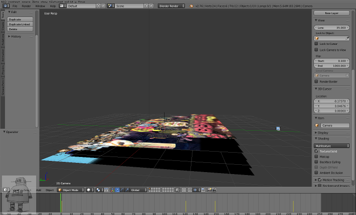This screenshot has height=215, width=356.
Task: Switch to Create tab in tool shelf
Action: coord(3,26)
